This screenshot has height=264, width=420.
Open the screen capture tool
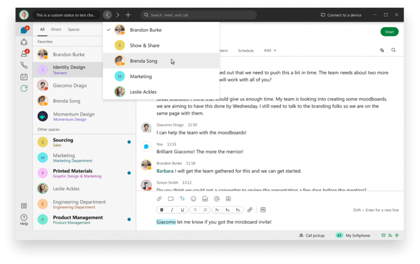pos(171,199)
